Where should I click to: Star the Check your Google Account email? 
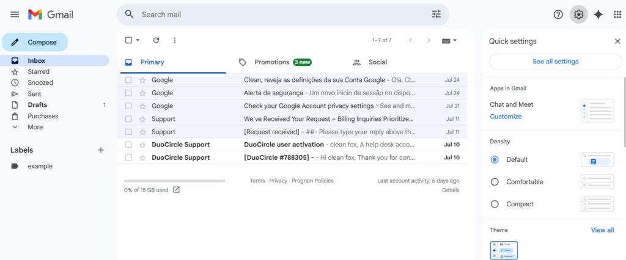[142, 106]
